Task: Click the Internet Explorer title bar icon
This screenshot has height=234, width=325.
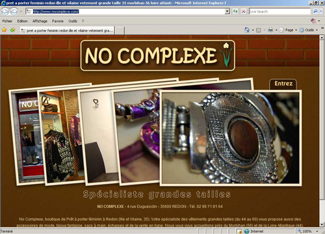Action: (3, 3)
